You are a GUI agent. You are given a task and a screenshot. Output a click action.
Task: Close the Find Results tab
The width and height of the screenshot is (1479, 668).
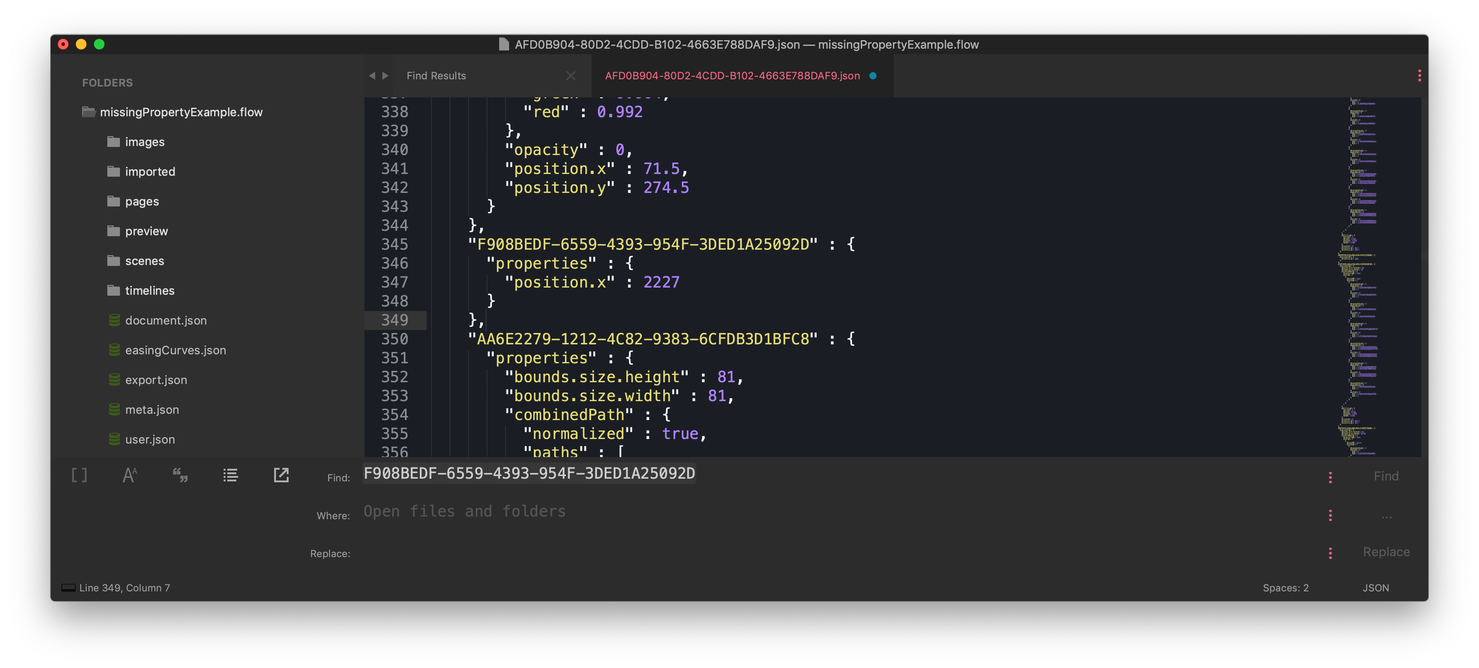point(571,75)
